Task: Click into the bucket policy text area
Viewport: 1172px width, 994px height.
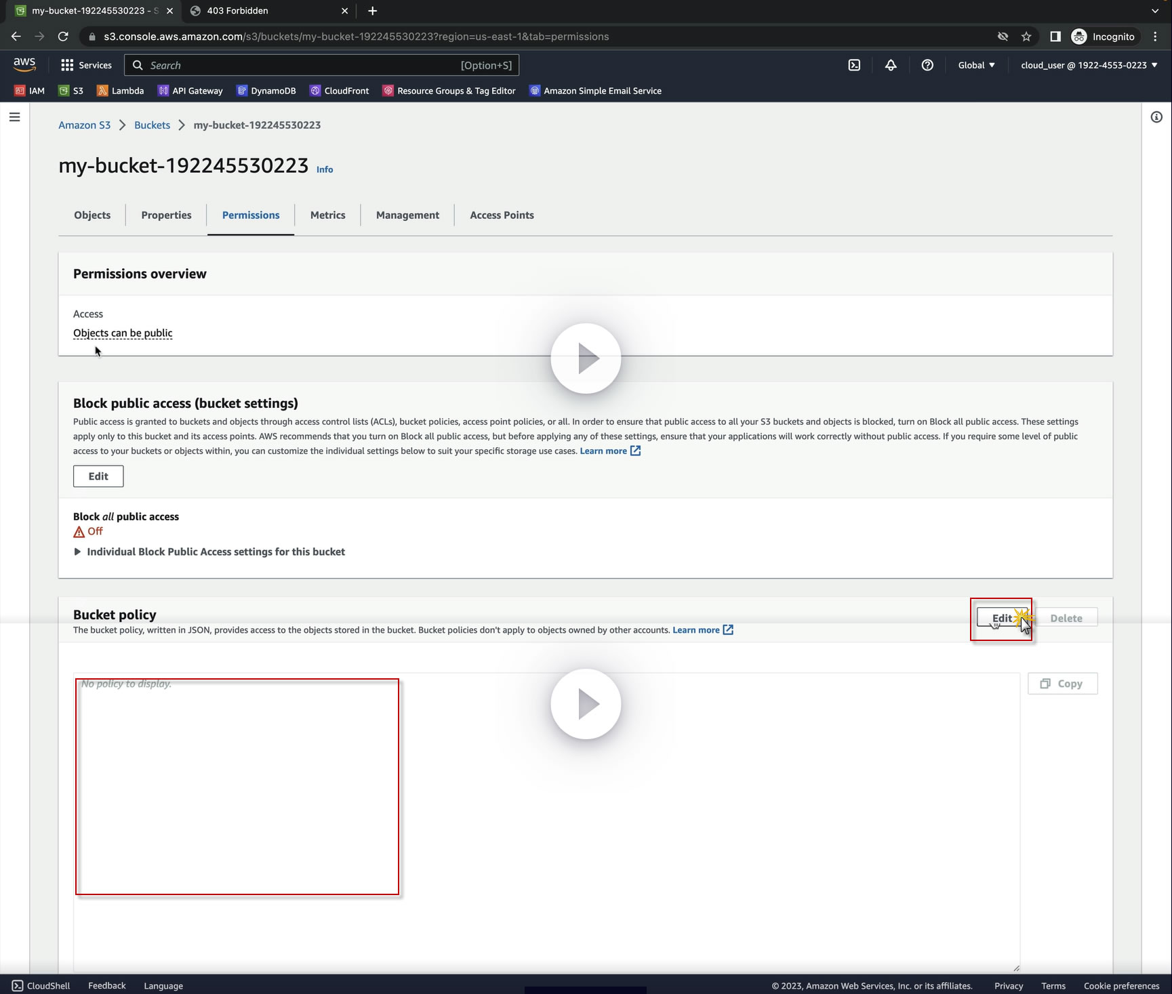Action: pyautogui.click(x=546, y=822)
